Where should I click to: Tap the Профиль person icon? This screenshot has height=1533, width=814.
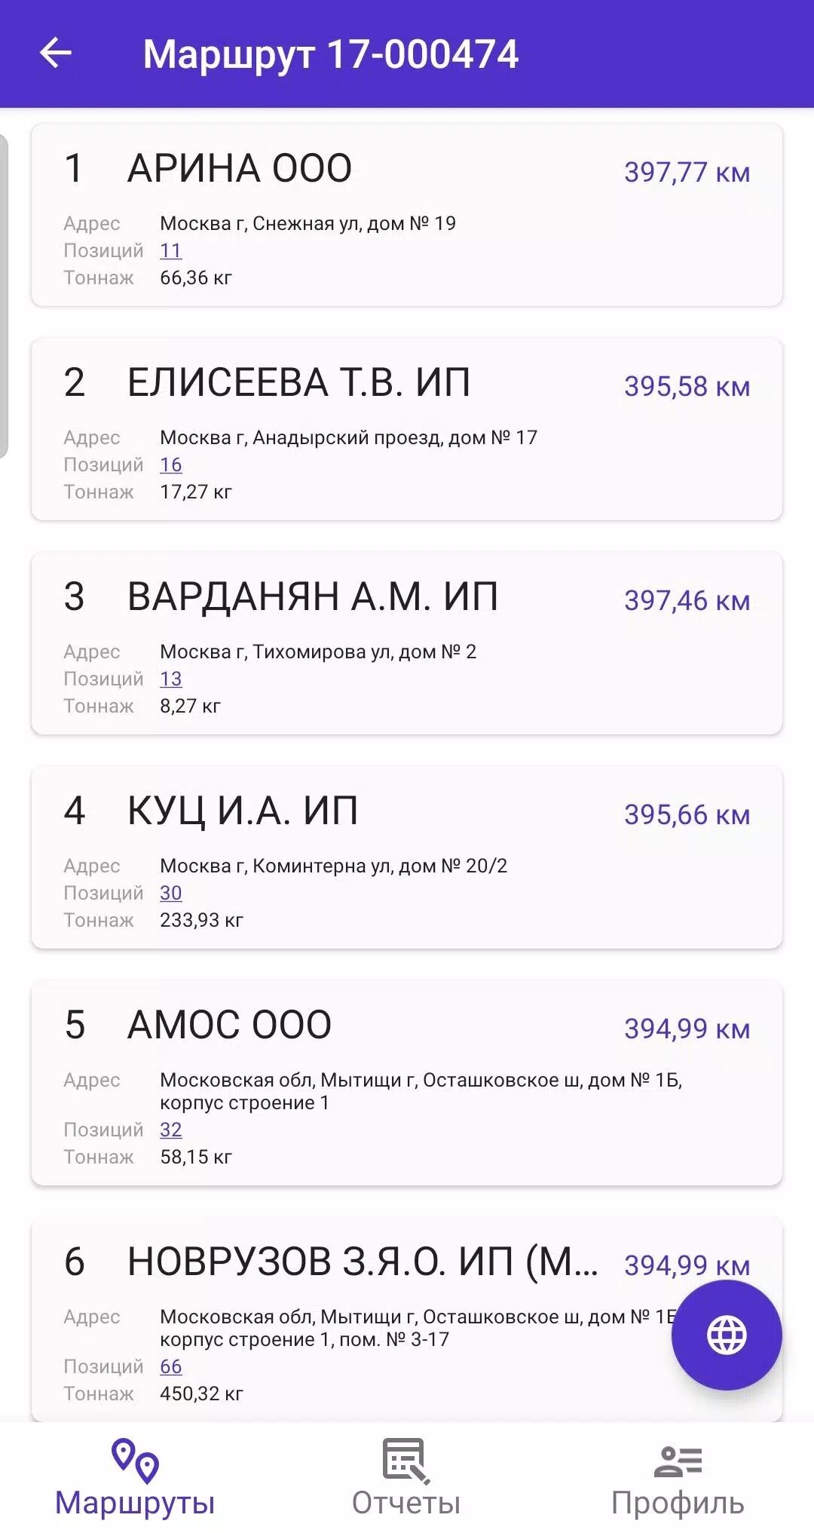coord(678,1461)
